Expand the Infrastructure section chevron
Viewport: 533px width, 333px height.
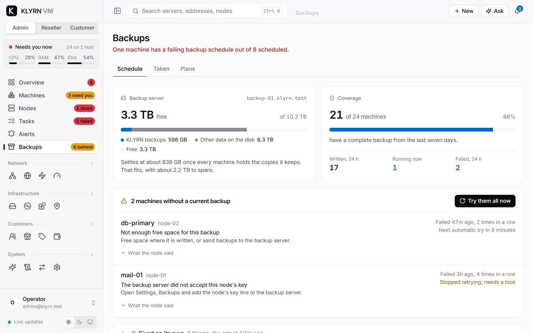(x=92, y=194)
